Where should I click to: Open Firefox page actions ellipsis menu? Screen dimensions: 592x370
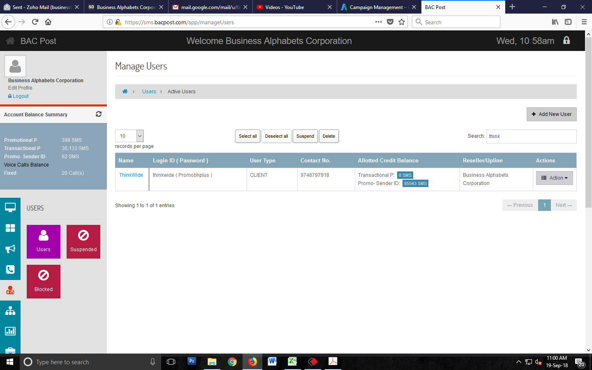pos(378,22)
